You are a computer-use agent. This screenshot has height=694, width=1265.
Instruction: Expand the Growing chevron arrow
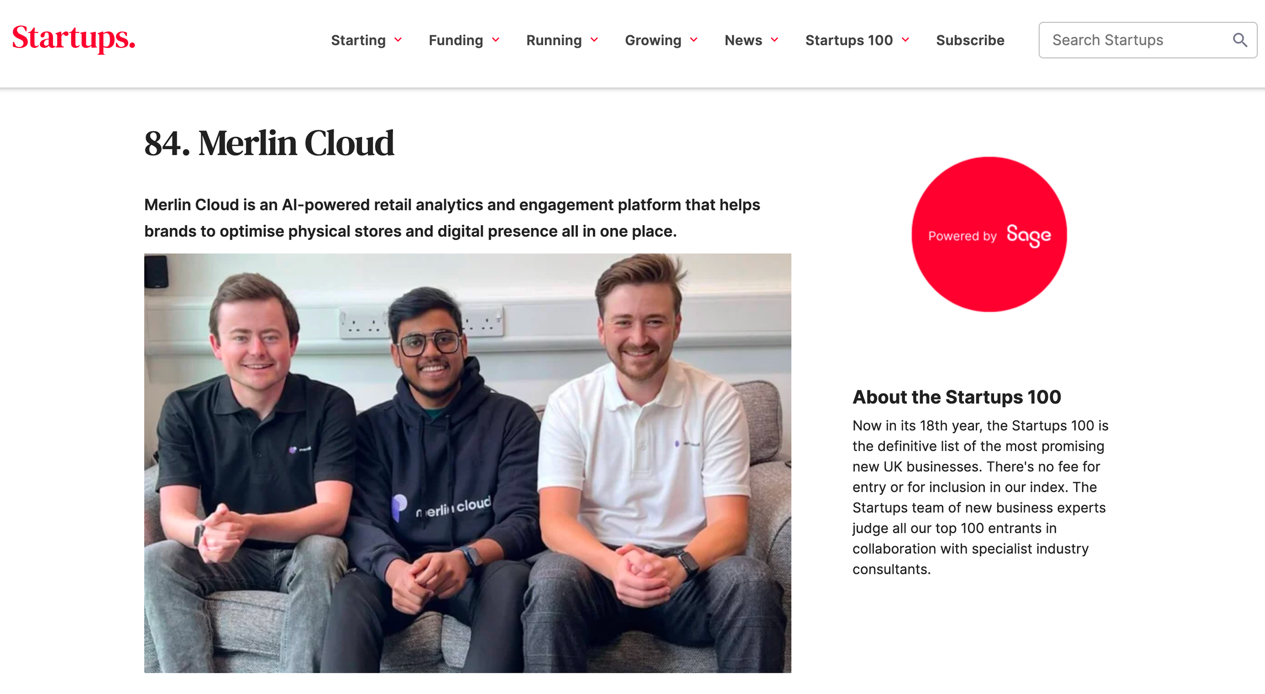694,40
